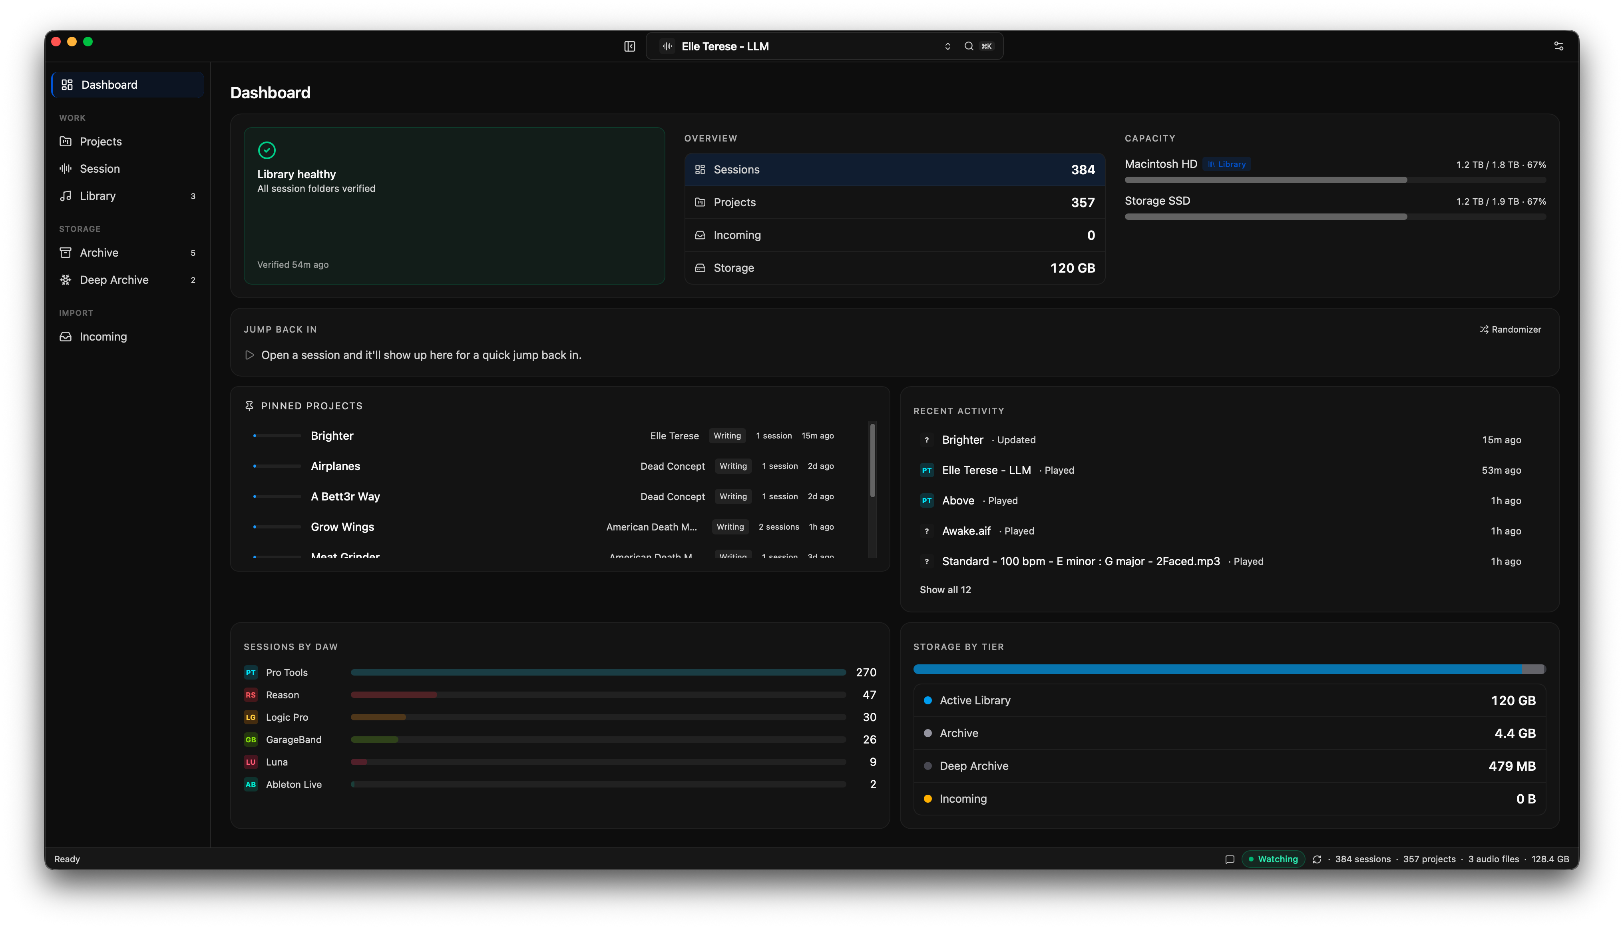Select the Projects overview row showing 357
1624x929 pixels.
pyautogui.click(x=894, y=202)
